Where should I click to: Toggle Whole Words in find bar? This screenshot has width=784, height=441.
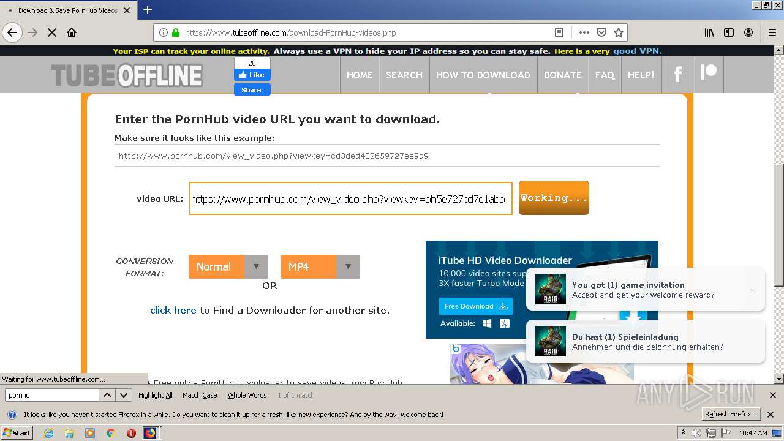click(247, 395)
